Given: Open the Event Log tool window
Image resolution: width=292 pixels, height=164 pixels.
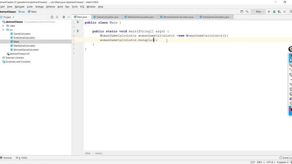Looking at the screenshot, I should 286,158.
